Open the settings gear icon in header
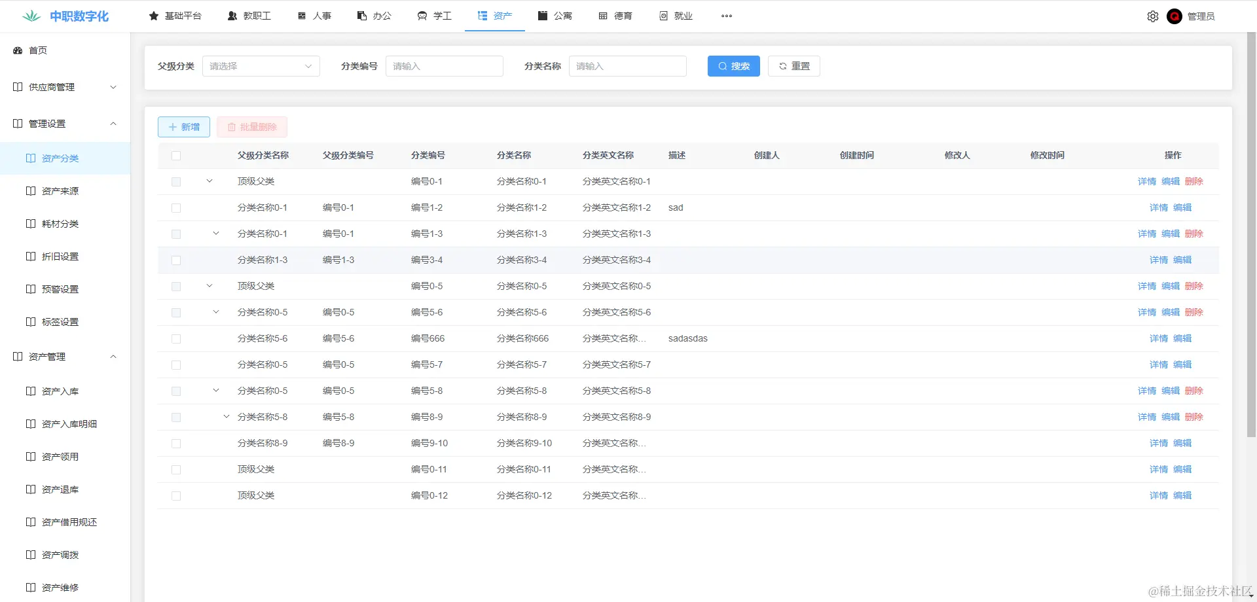 pos(1153,16)
